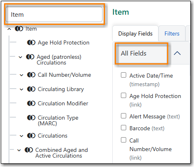Click the link icon beside Circulation Modifier

(x=31, y=103)
